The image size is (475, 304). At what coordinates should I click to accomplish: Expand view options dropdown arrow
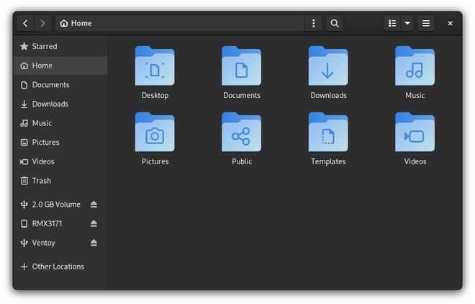407,23
